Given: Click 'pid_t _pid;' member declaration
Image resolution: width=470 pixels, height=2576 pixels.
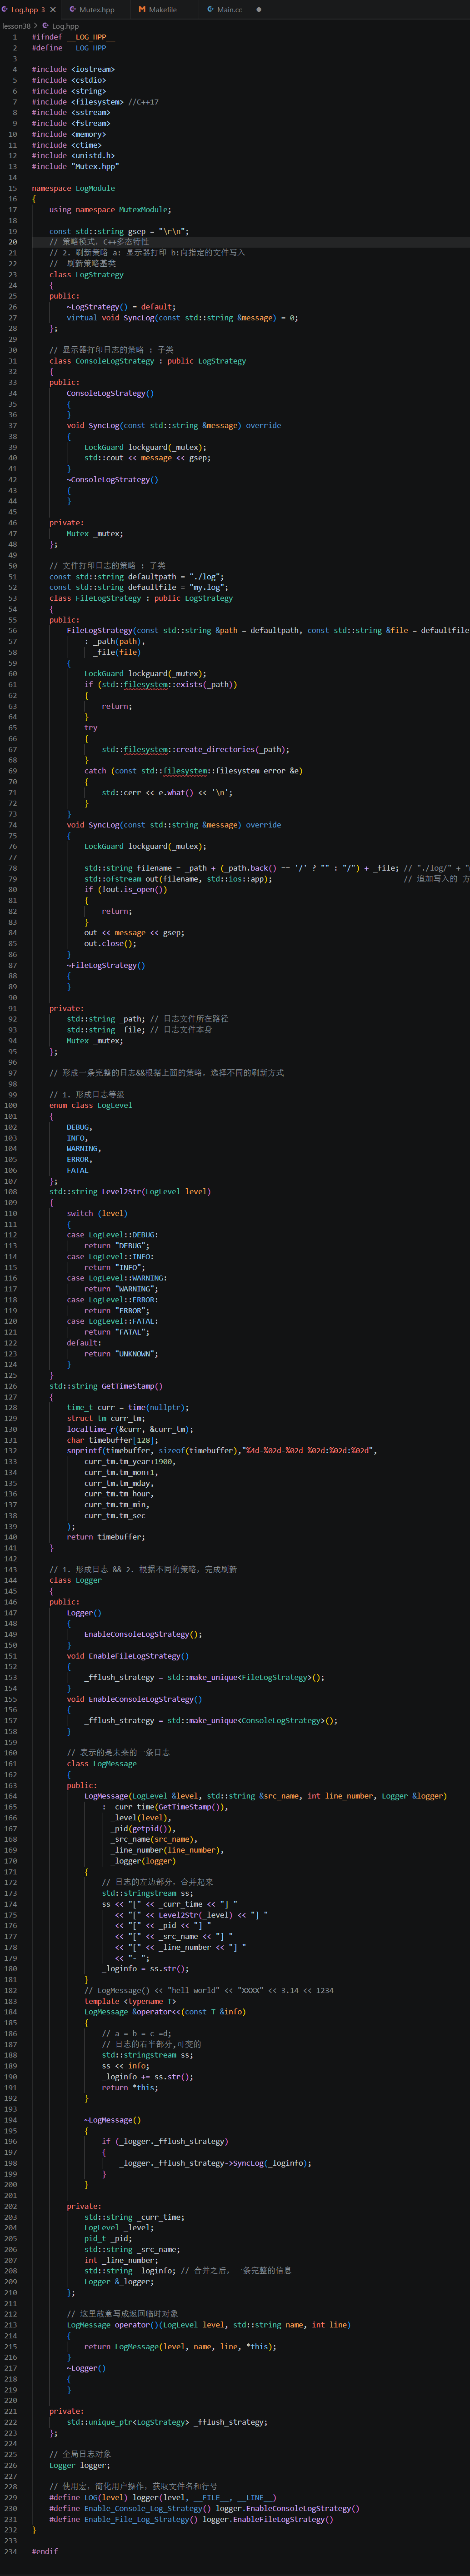Looking at the screenshot, I should coord(108,2239).
